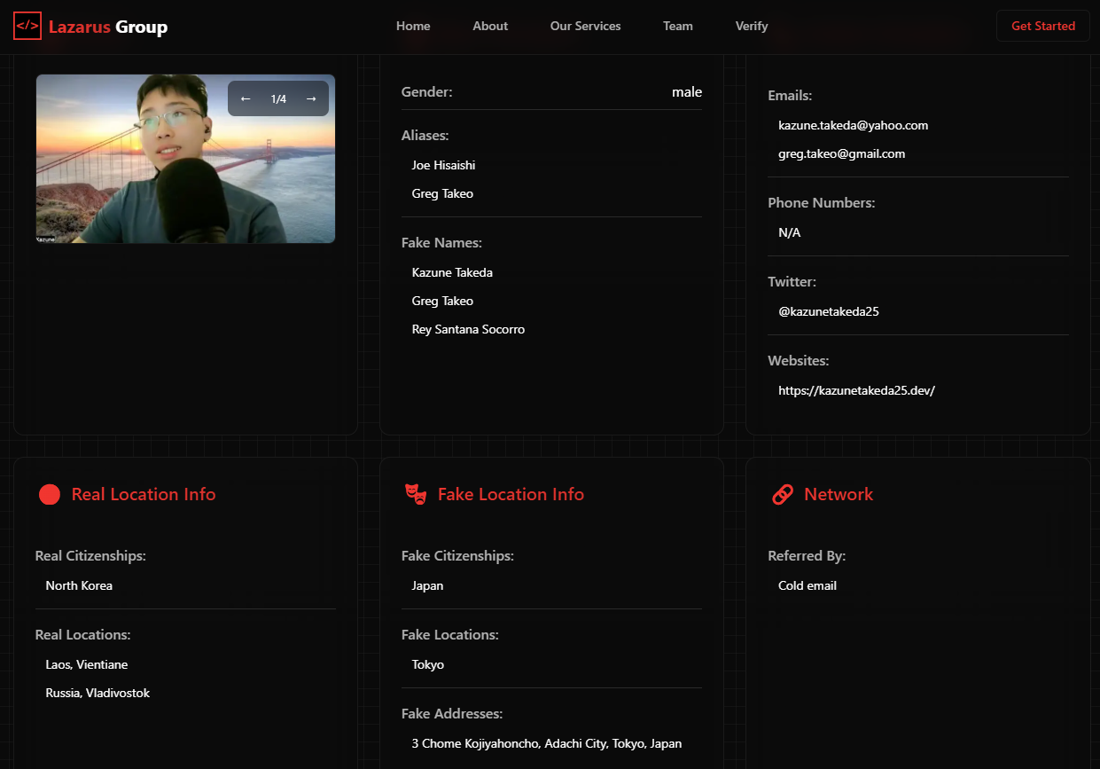This screenshot has width=1100, height=769.
Task: Open Our Services in the top navigation
Action: pyautogui.click(x=585, y=27)
